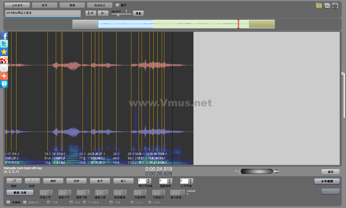The width and height of the screenshot is (346, 208).
Task: Open the Help icon in sidebar
Action: (4, 84)
